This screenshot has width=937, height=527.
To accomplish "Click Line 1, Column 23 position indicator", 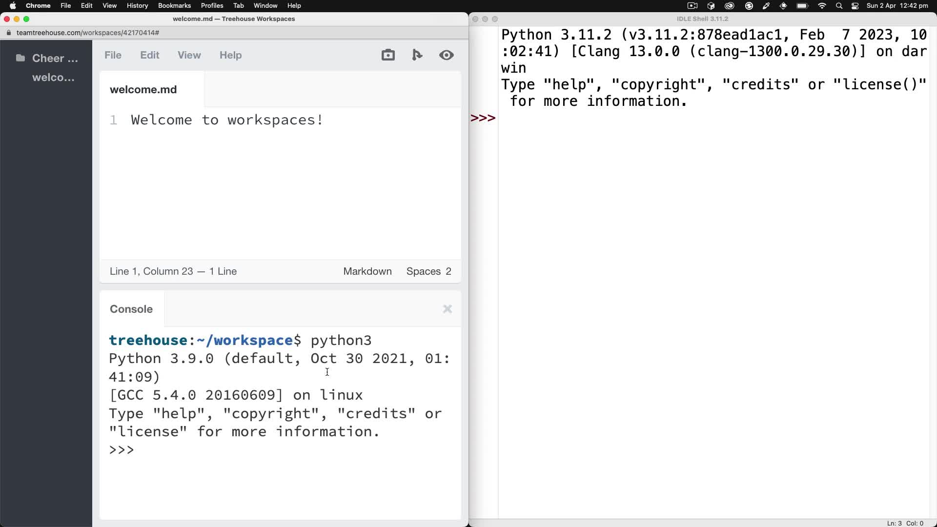I will pos(173,271).
